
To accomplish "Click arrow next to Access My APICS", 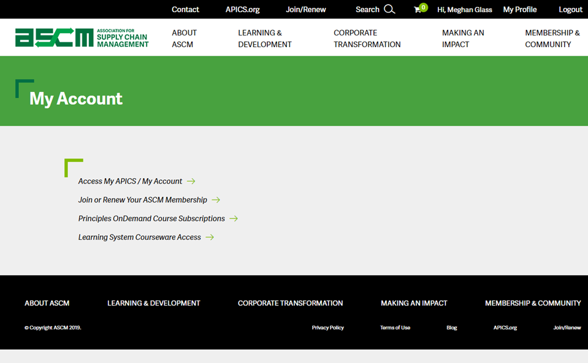I will tap(191, 181).
